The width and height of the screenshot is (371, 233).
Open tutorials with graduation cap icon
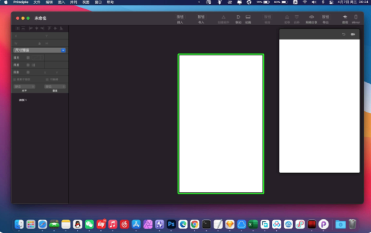345,19
